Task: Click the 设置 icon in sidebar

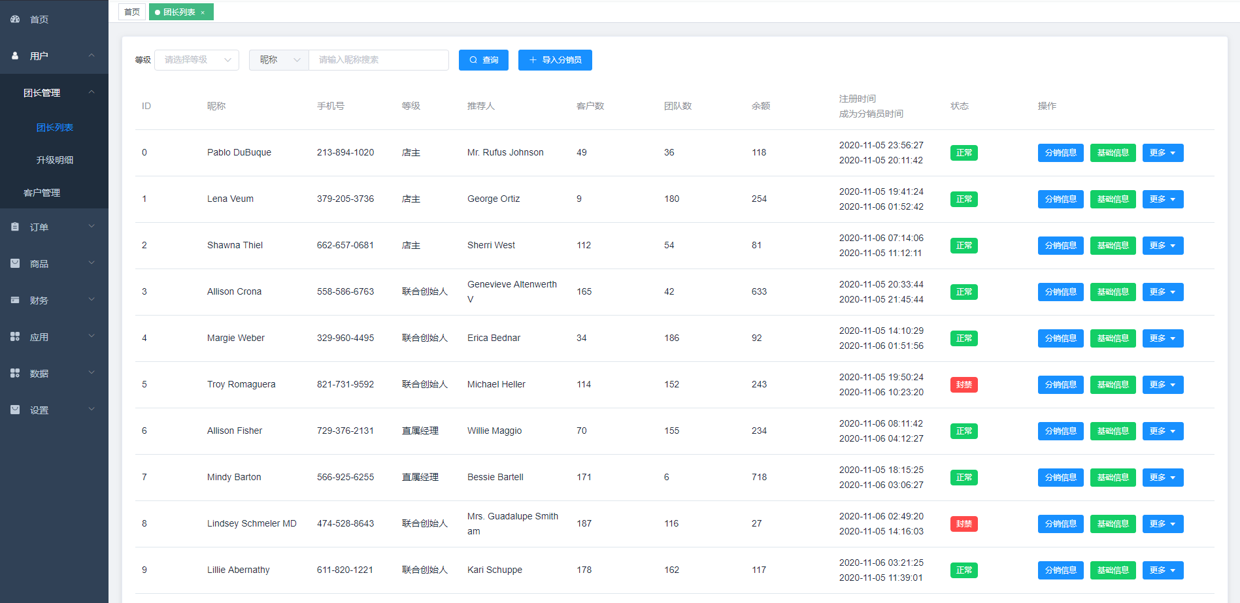Action: 15,410
